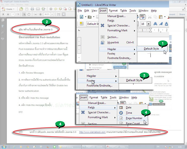Activate Acrobat's Select tool arrow
Image resolution: width=187 pixels, height=149 pixels.
pyautogui.click(x=24, y=14)
